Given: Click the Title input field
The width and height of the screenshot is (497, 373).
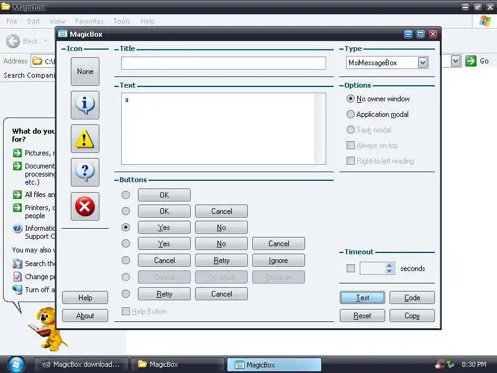Looking at the screenshot, I should coord(224,63).
